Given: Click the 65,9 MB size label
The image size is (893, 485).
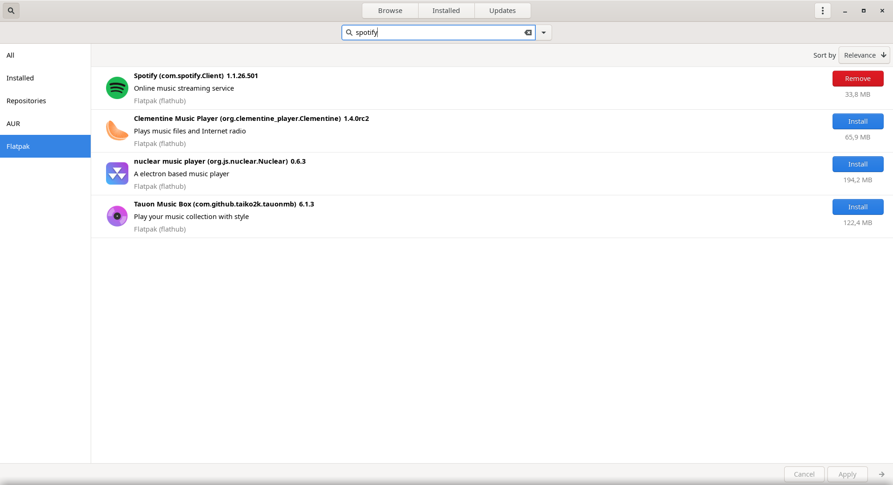Looking at the screenshot, I should 858,137.
